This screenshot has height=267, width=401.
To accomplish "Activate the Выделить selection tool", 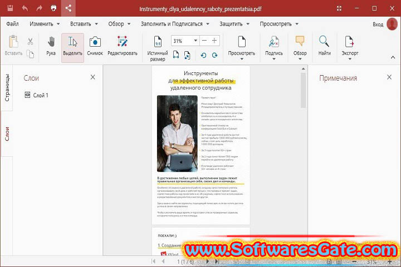I will [x=72, y=47].
